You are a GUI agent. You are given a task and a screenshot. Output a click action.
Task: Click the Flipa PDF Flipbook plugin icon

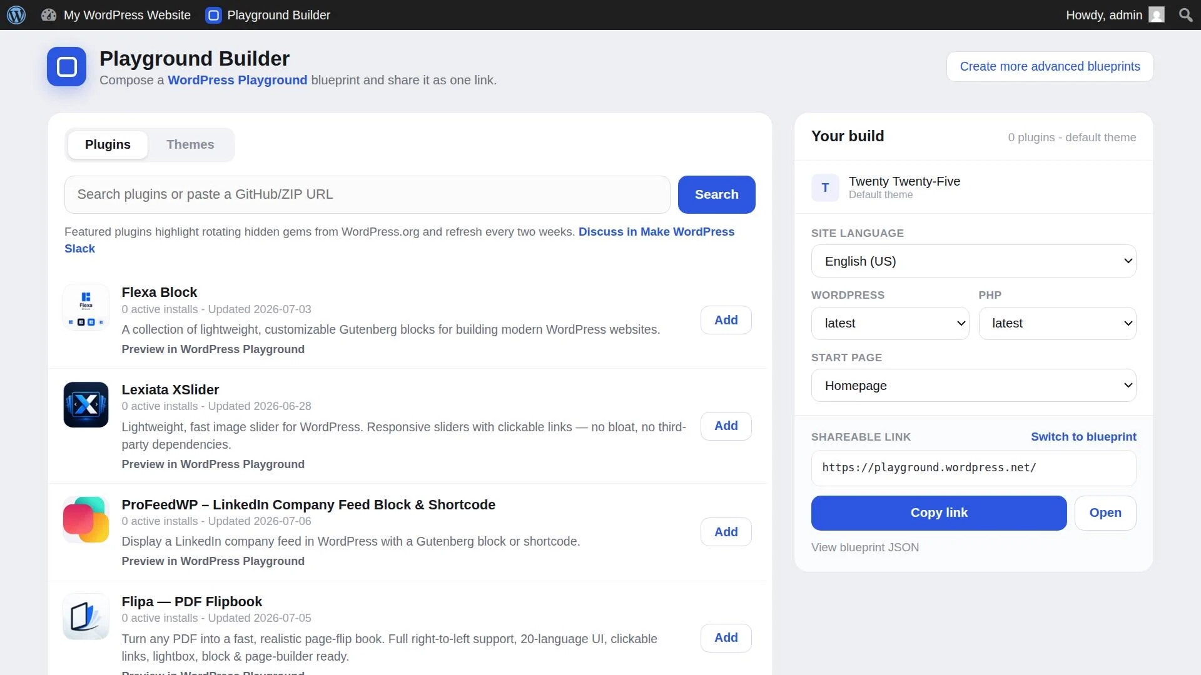click(86, 617)
